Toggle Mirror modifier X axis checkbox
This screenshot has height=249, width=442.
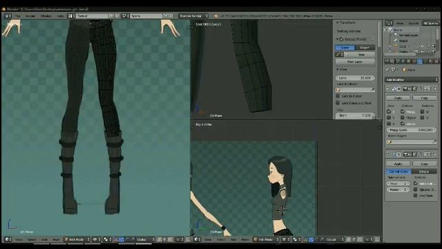click(389, 111)
